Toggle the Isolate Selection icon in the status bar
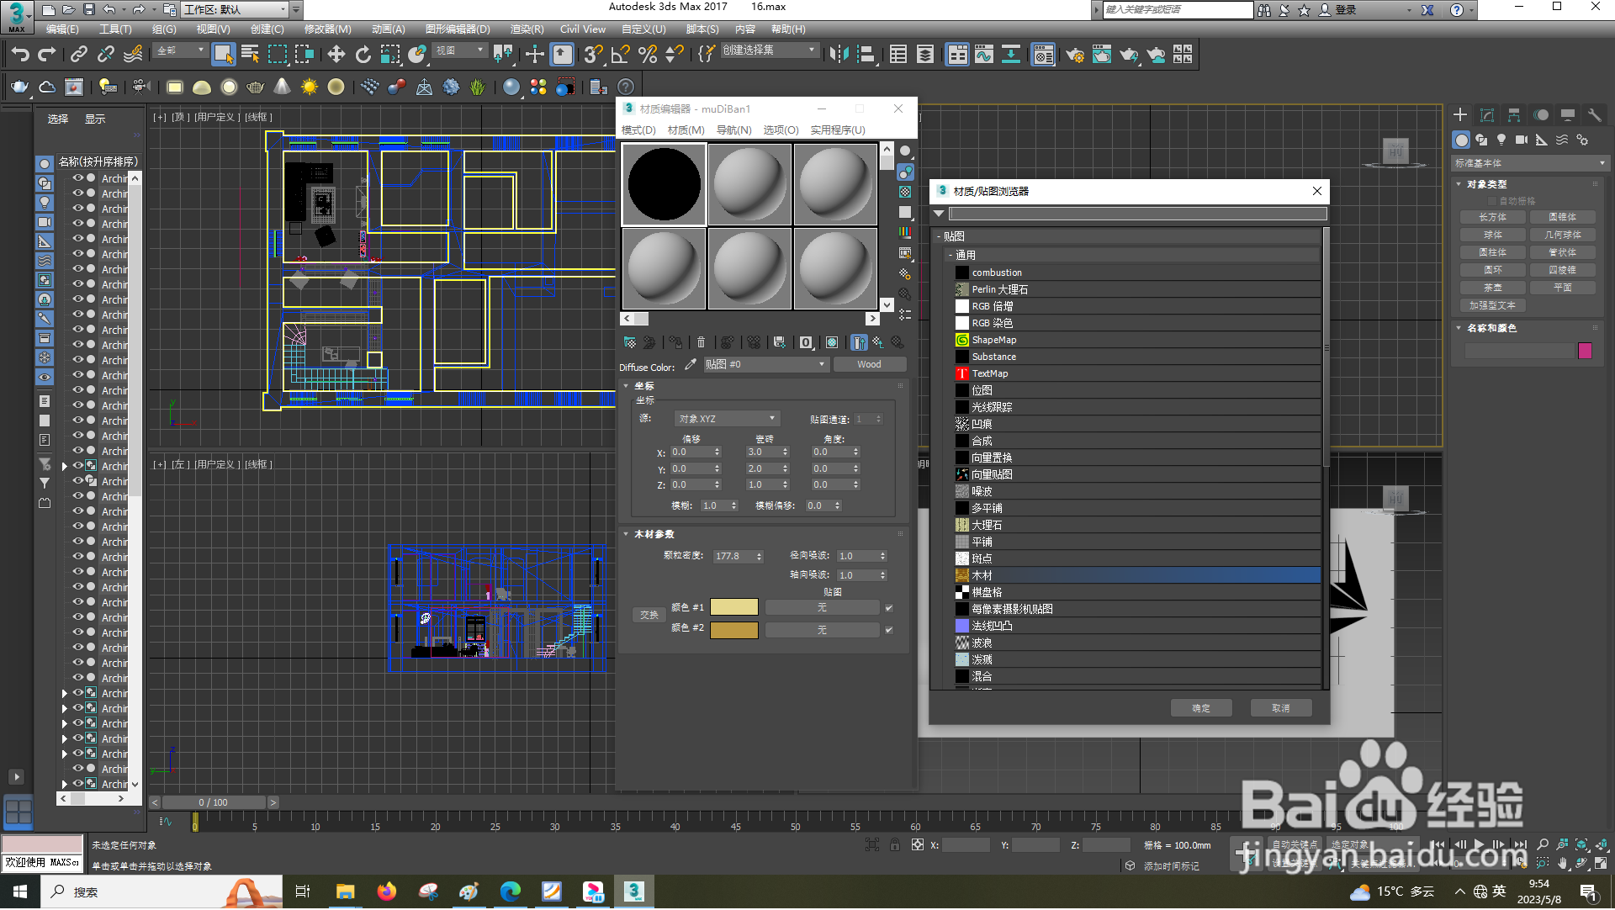The image size is (1615, 910). [x=872, y=845]
